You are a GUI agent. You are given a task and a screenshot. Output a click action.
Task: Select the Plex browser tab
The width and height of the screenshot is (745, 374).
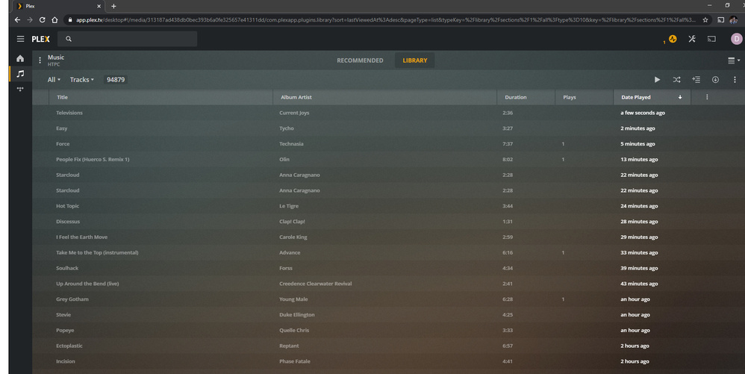tap(58, 6)
